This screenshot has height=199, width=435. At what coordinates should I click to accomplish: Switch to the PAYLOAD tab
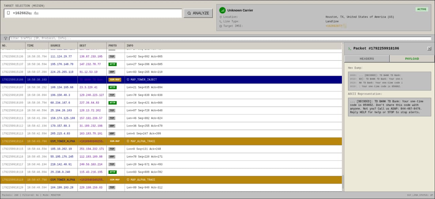(412, 59)
